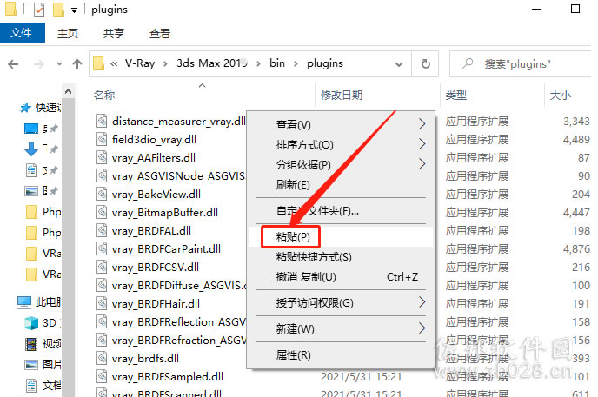Viewport: 598px width, 397px height.
Task: Expand the breadcrumb overflow chevron
Action: [114, 64]
